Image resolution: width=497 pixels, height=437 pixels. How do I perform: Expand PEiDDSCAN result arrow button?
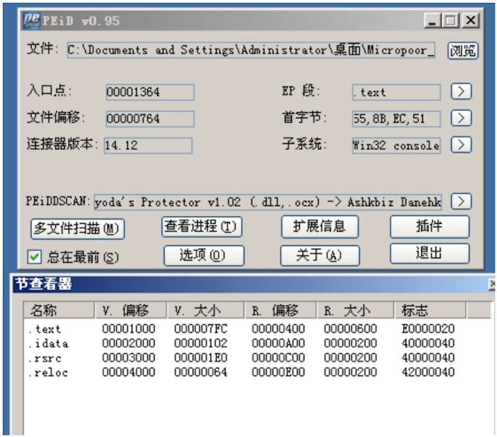click(x=460, y=201)
